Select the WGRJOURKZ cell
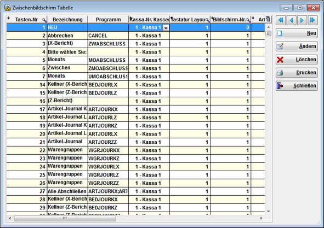This screenshot has width=324, height=228. pyautogui.click(x=108, y=159)
